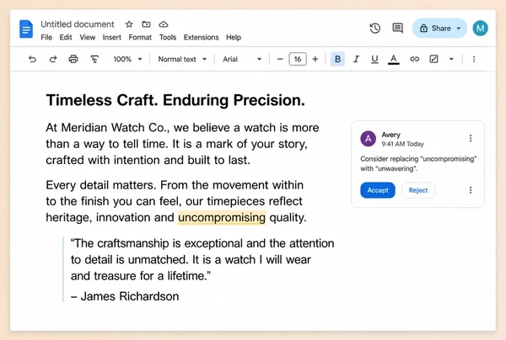This screenshot has width=506, height=340.
Task: Open the Format menu
Action: 140,37
